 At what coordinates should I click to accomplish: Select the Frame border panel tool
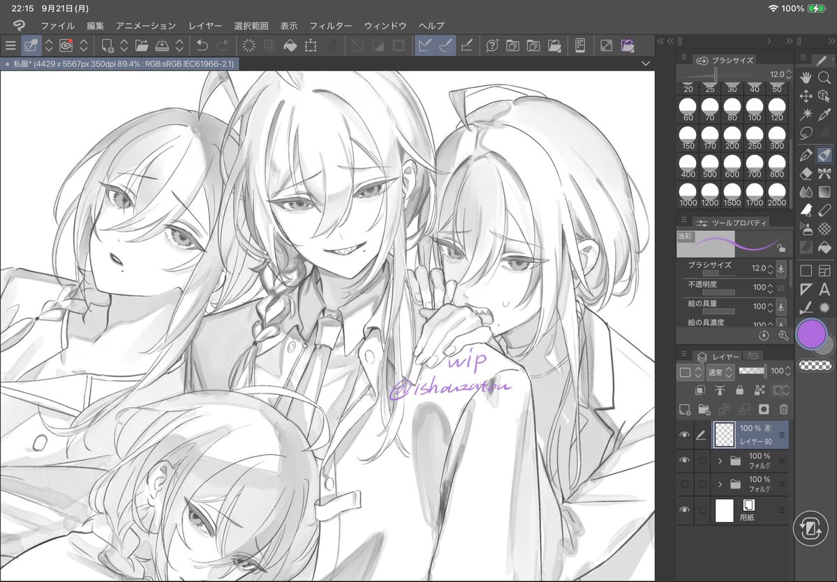coord(824,271)
